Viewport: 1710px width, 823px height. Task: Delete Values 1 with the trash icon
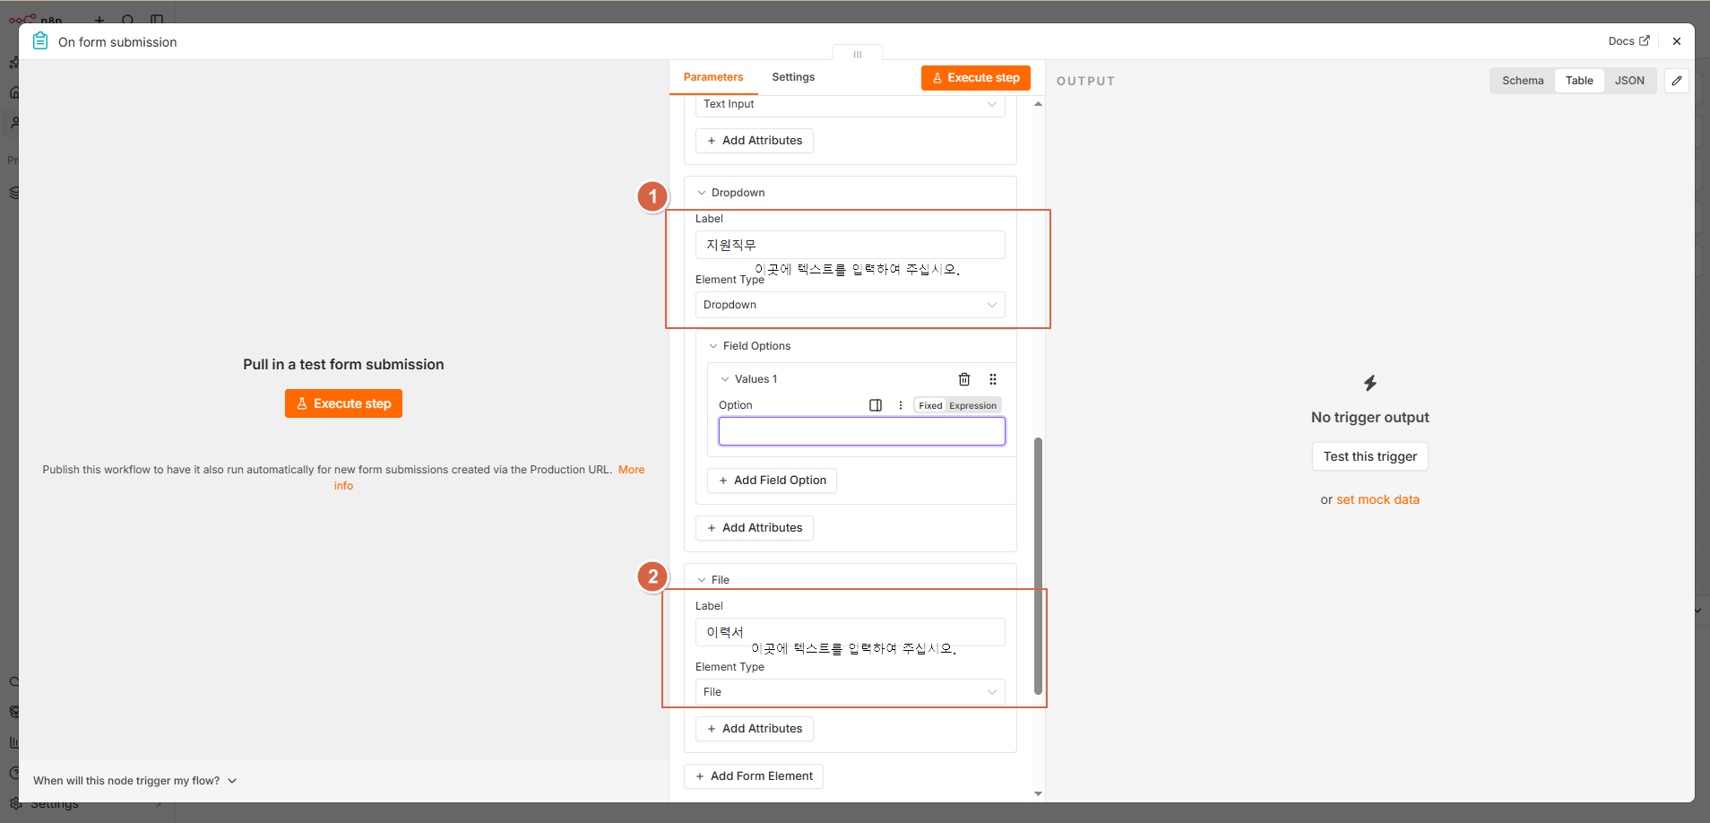pyautogui.click(x=964, y=379)
